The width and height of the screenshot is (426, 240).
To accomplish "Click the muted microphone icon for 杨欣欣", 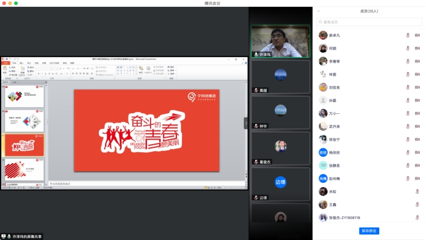I will point(408,153).
